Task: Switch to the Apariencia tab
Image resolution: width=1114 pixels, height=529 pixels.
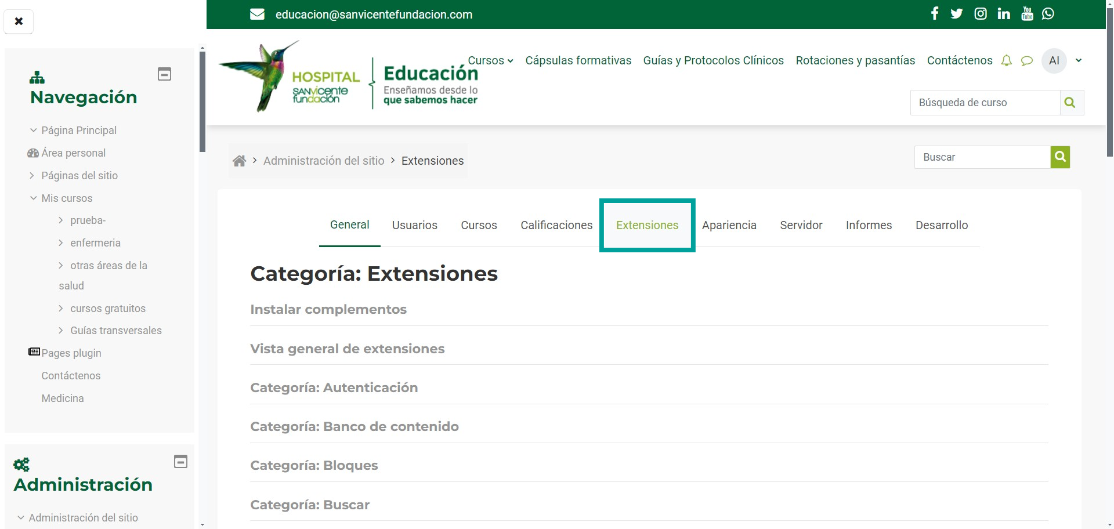Action: [729, 225]
